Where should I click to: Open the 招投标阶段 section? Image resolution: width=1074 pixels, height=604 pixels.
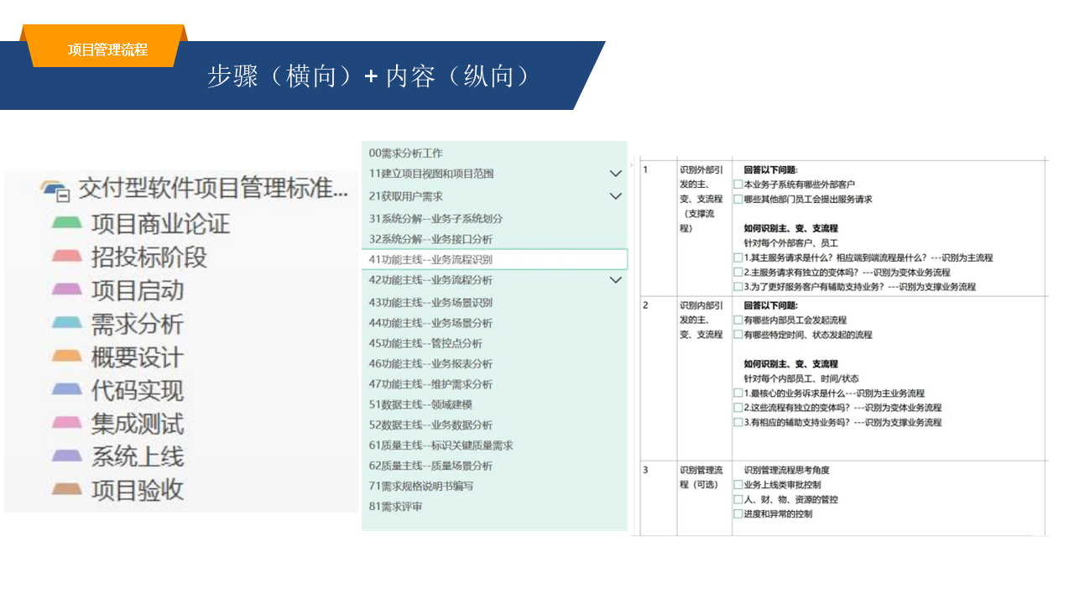(149, 257)
